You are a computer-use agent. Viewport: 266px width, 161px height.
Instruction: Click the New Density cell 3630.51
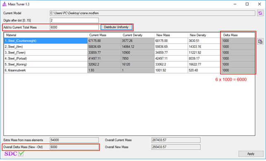pos(204,41)
